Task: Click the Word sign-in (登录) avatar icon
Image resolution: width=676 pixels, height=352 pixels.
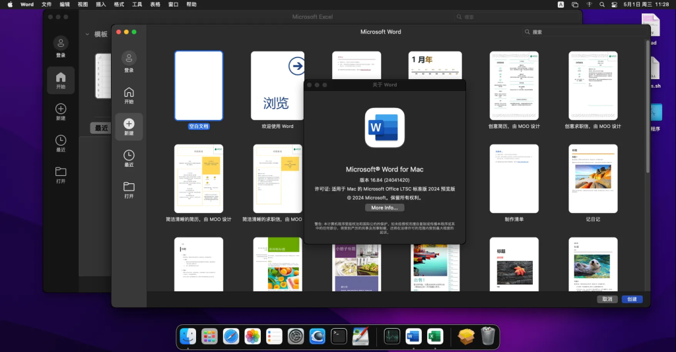Action: [x=129, y=58]
